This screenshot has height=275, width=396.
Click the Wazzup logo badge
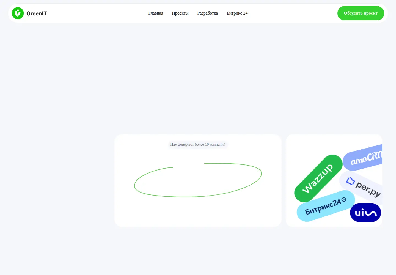[x=318, y=178]
